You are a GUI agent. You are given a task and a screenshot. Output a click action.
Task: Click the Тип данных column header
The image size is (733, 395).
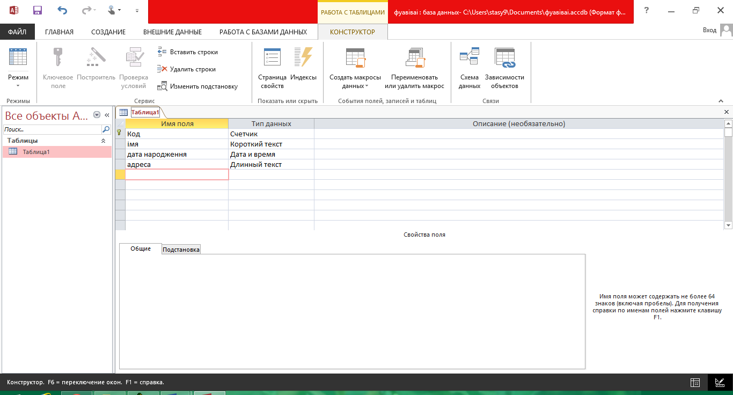[272, 123]
